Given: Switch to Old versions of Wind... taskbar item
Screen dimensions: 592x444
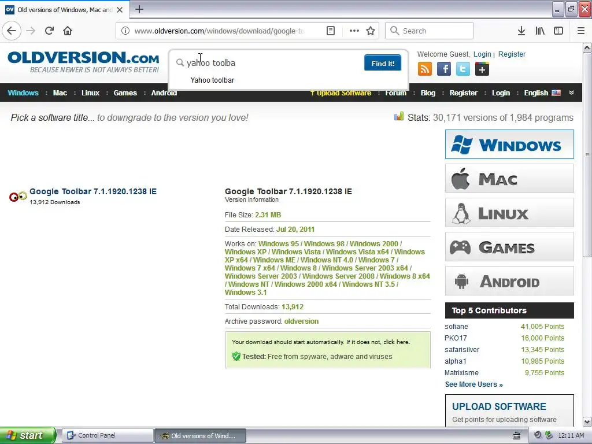Looking at the screenshot, I should pyautogui.click(x=201, y=436).
